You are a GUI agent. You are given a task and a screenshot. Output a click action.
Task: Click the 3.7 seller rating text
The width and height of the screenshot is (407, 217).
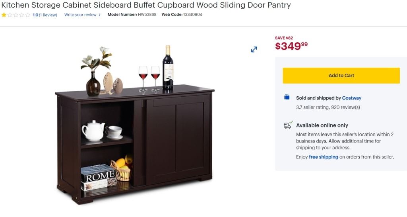328,107
